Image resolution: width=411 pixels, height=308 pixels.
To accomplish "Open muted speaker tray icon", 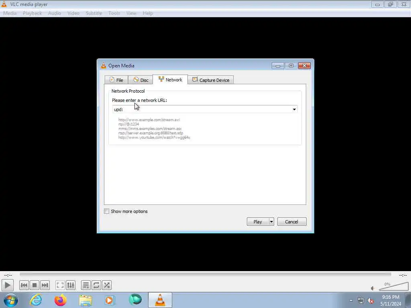I will tap(370, 301).
